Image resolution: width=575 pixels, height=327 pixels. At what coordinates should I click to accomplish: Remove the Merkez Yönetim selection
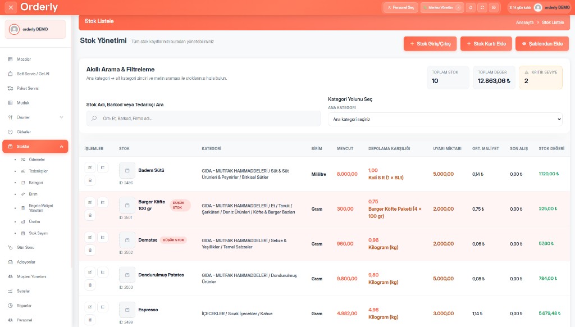coord(458,7)
